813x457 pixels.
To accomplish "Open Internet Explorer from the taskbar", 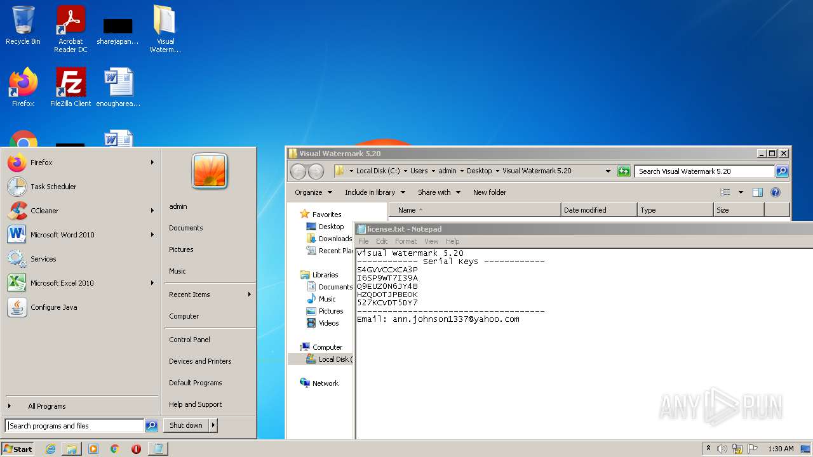I will (x=50, y=449).
